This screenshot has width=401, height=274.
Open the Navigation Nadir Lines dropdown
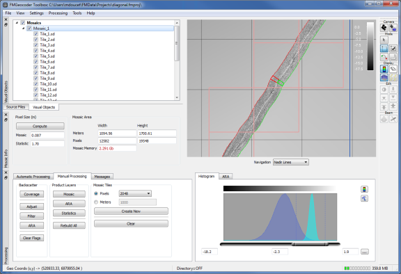point(291,162)
